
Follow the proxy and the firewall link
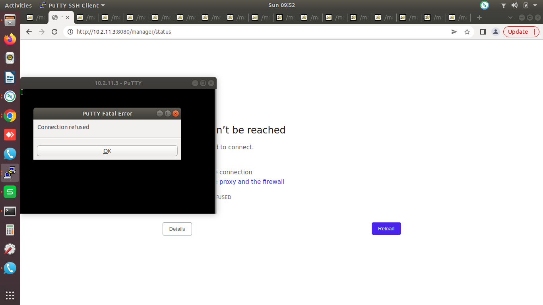[251, 182]
